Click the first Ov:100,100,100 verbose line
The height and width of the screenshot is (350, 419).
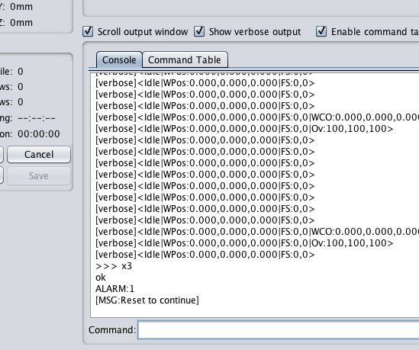(244, 129)
